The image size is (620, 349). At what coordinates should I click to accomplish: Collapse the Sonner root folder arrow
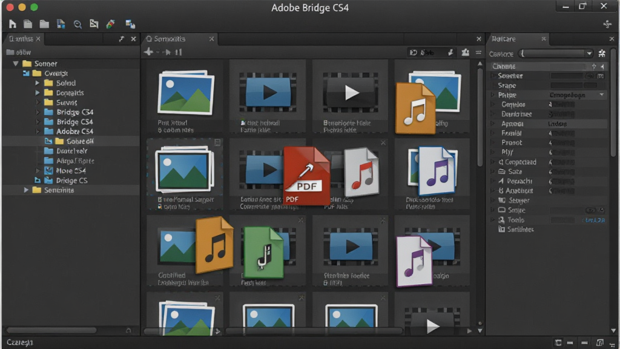[16, 63]
